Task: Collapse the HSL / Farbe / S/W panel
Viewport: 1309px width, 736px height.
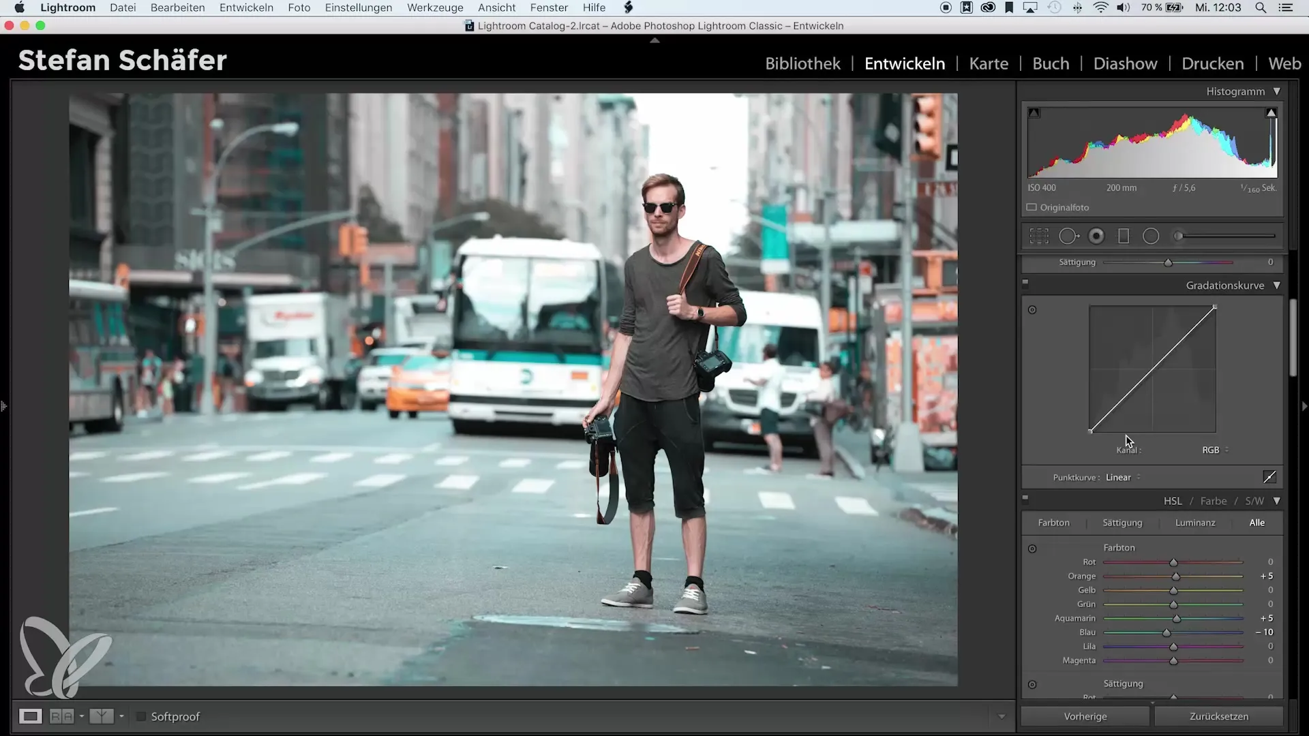Action: click(1277, 501)
